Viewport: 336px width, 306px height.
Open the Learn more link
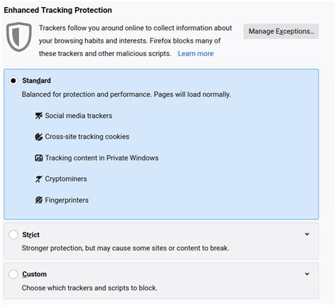tap(196, 54)
